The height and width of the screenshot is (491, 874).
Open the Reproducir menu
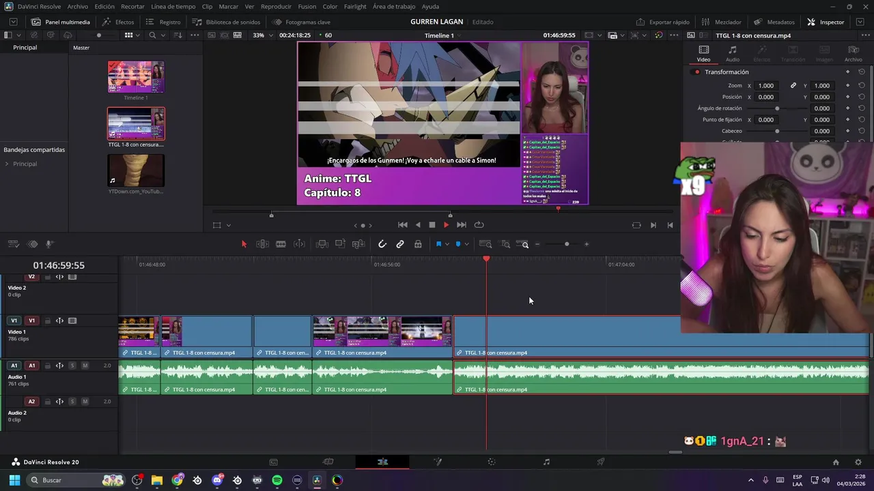[276, 6]
